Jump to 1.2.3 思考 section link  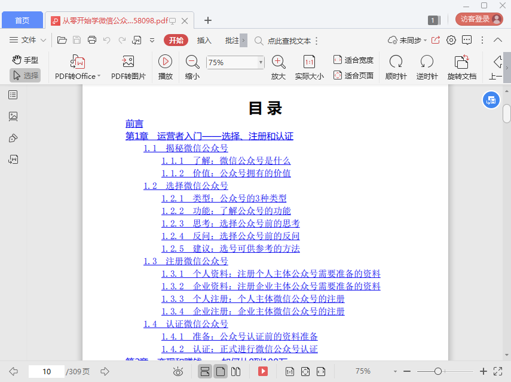click(231, 224)
